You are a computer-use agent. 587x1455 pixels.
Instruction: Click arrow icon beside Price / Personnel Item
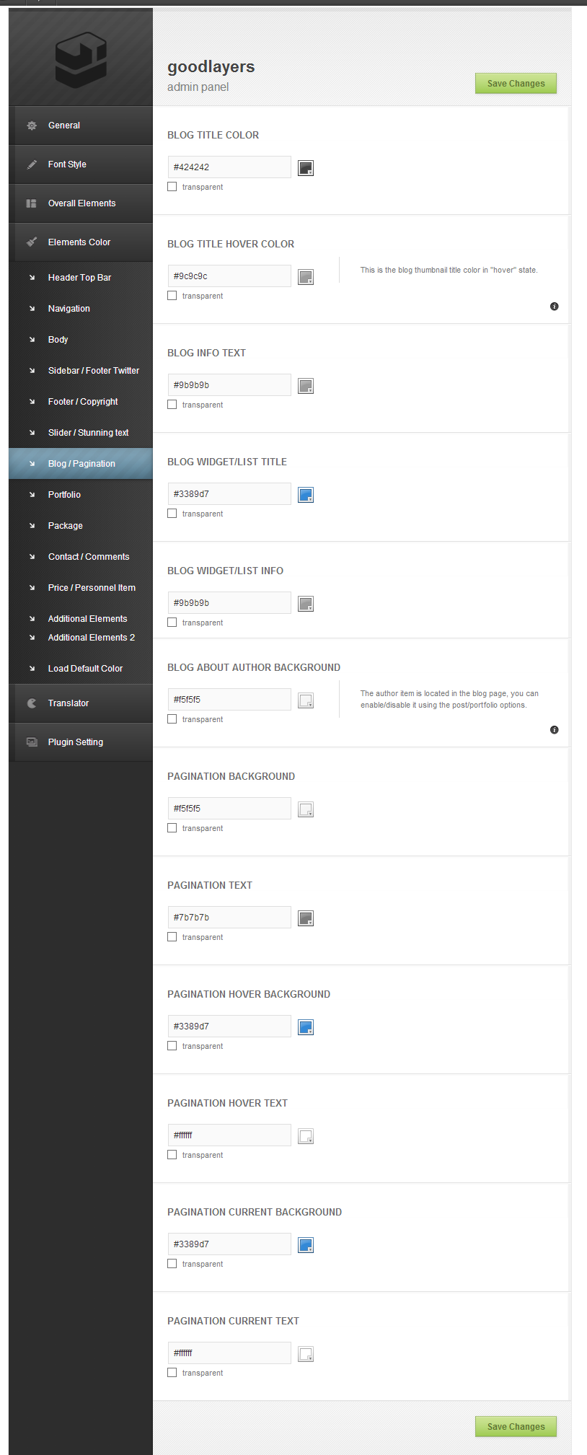click(x=32, y=588)
